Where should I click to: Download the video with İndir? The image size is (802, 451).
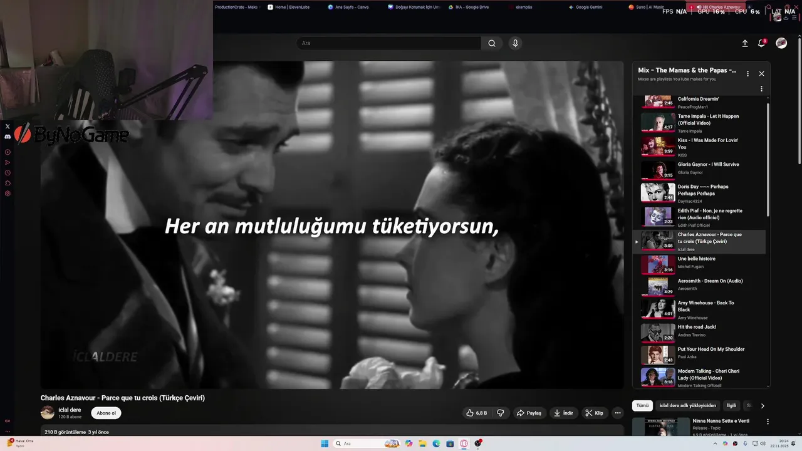563,413
